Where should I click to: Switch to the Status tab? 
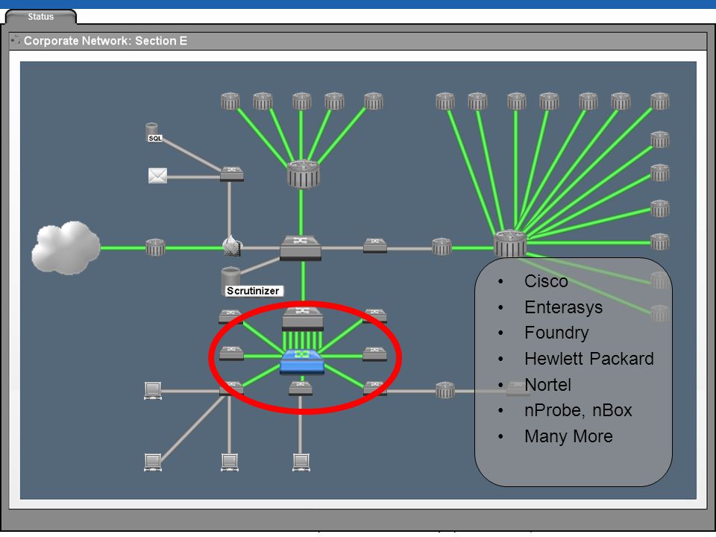40,17
